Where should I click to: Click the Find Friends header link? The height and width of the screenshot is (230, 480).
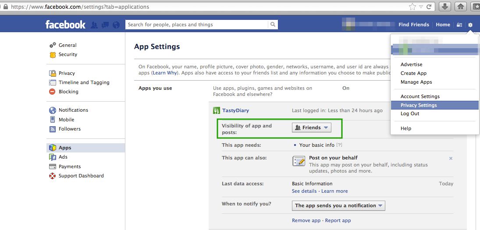[x=413, y=25]
